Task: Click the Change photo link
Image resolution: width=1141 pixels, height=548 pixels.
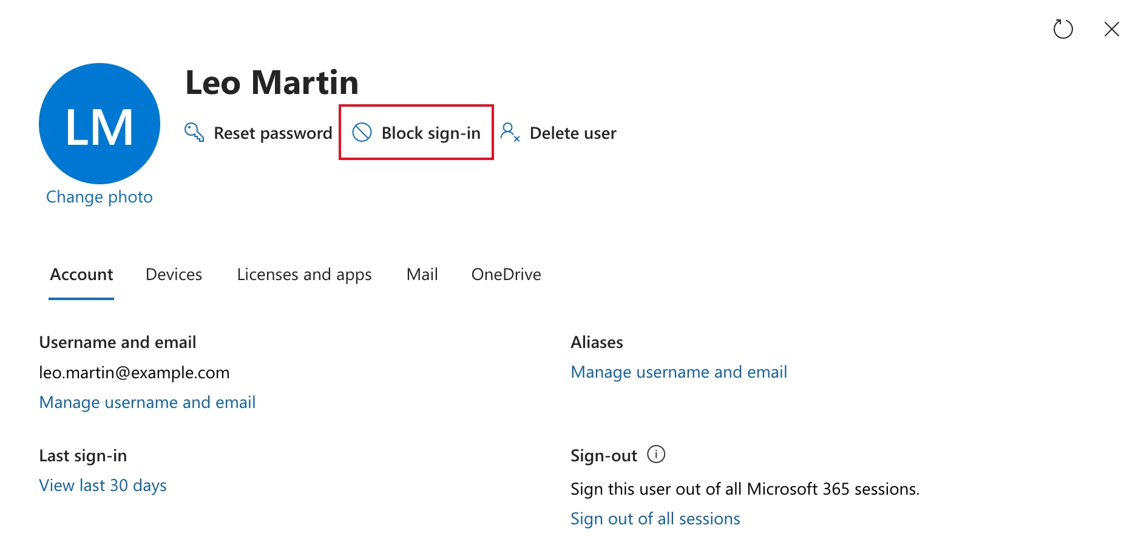Action: [100, 197]
